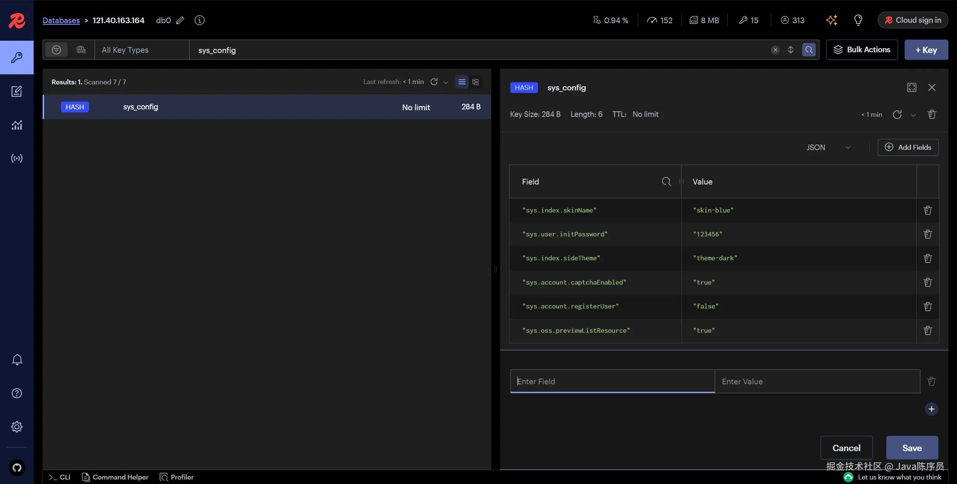Screen dimensions: 957x484
Task: Open the Pub/Sub sidebar icon
Action: point(16,158)
